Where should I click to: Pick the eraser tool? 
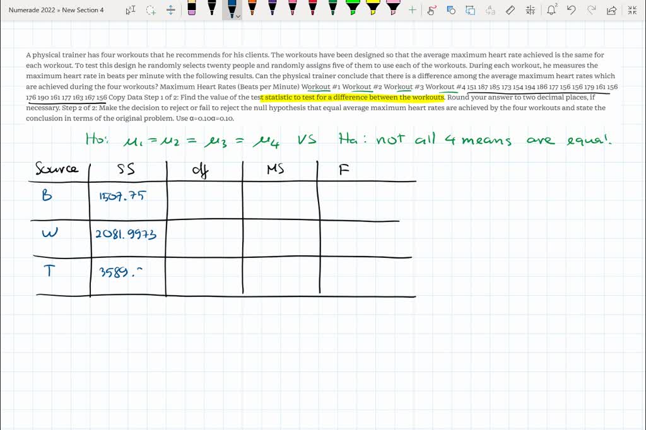[192, 8]
